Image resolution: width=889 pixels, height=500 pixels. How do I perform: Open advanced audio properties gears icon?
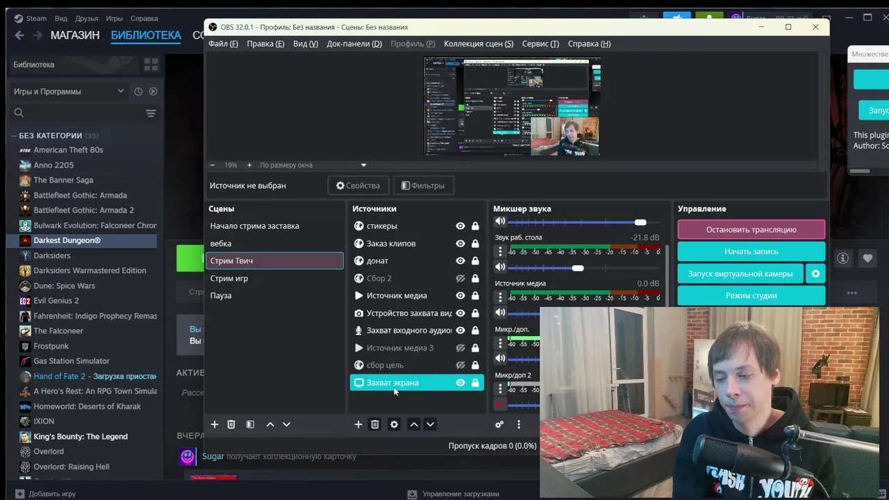pyautogui.click(x=499, y=424)
